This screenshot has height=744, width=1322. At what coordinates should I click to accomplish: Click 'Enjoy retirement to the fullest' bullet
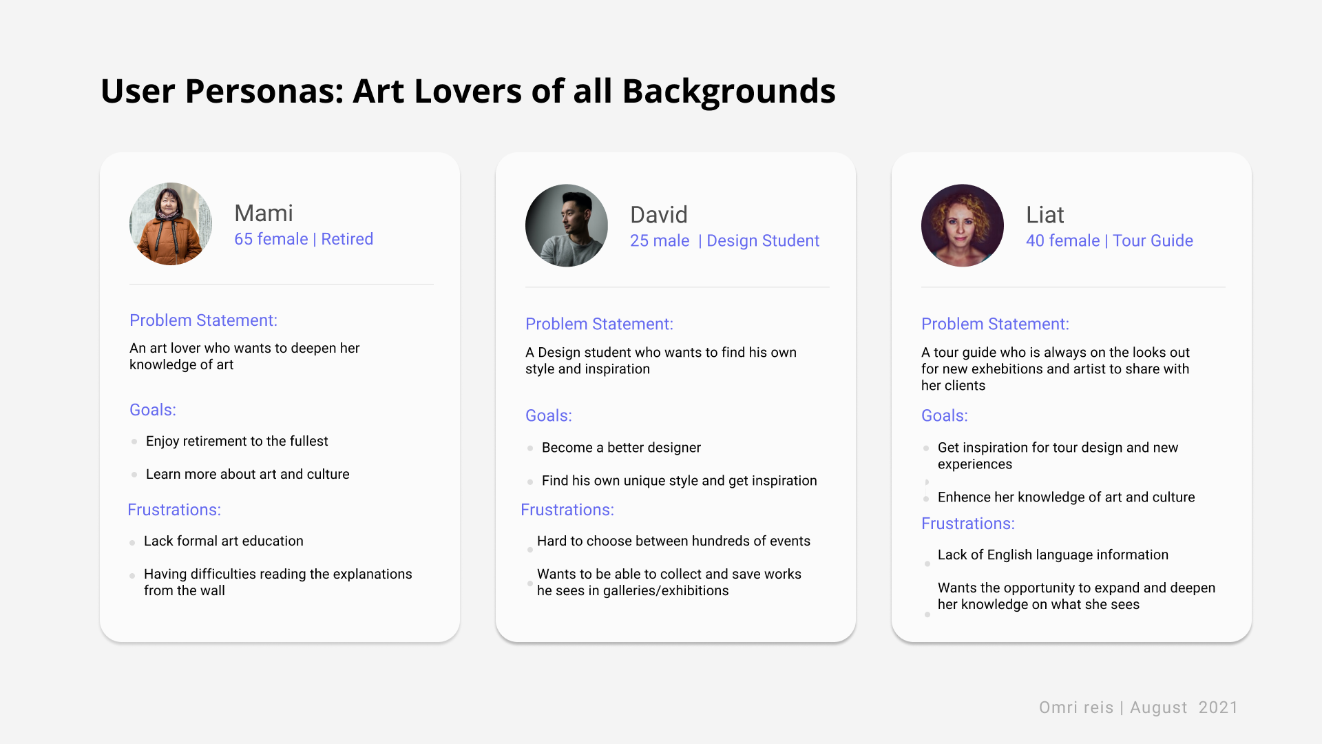click(x=237, y=441)
